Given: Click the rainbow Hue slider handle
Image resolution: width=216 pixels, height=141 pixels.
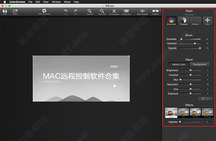Looking at the screenshot, I should click(x=190, y=89).
